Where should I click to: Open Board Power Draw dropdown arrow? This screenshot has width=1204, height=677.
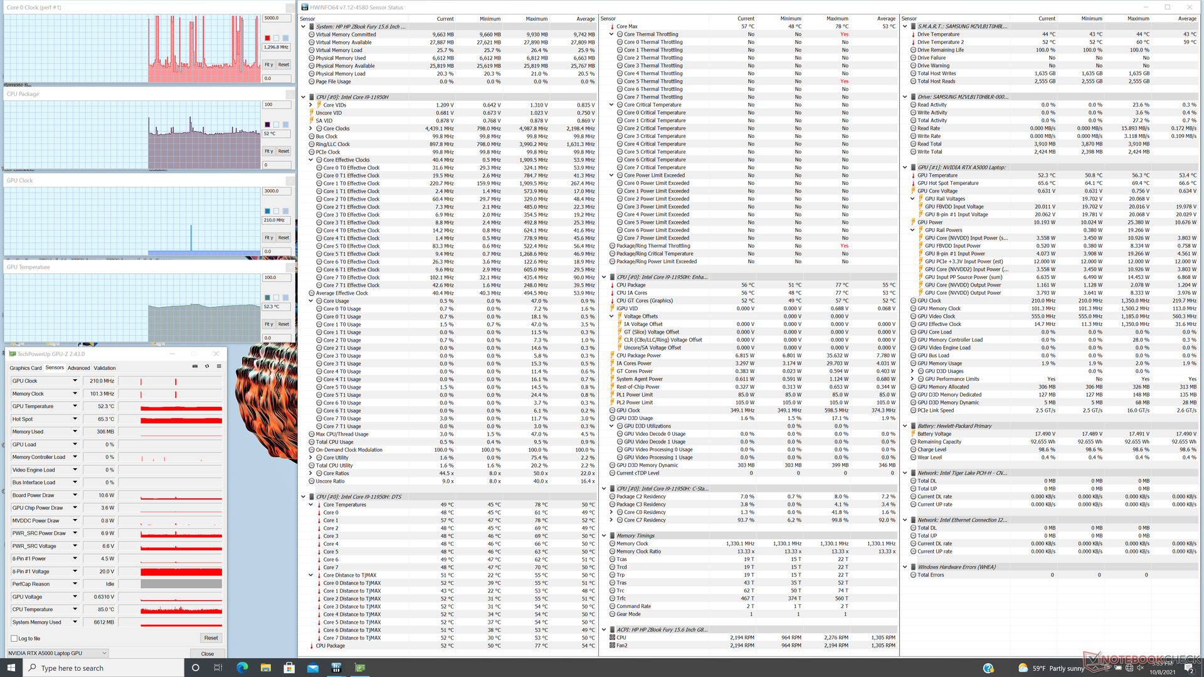(75, 495)
